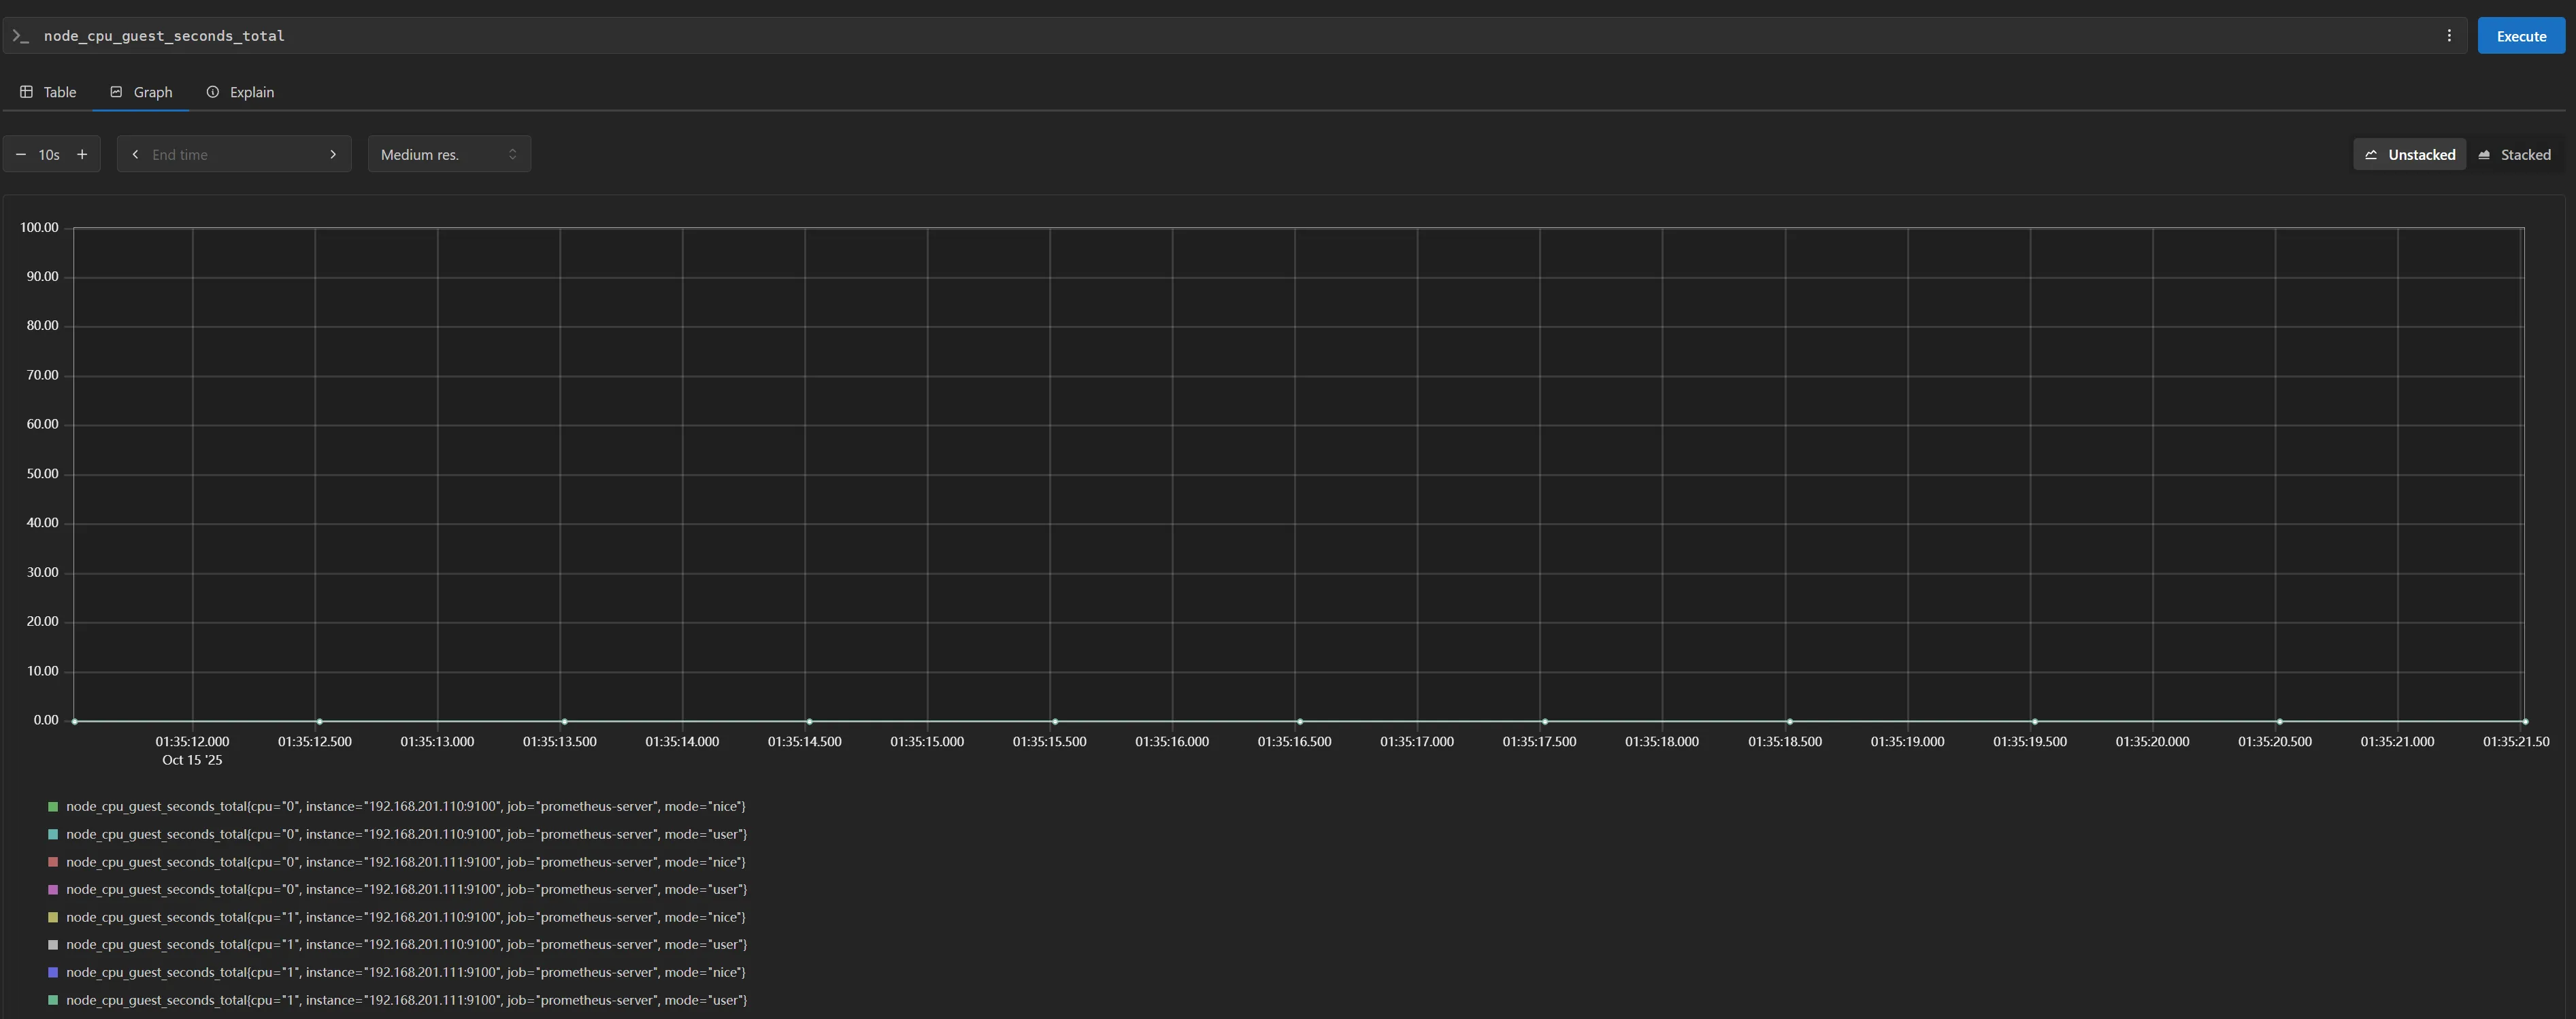
Task: Move end time backward with the left chevron
Action: coord(135,154)
